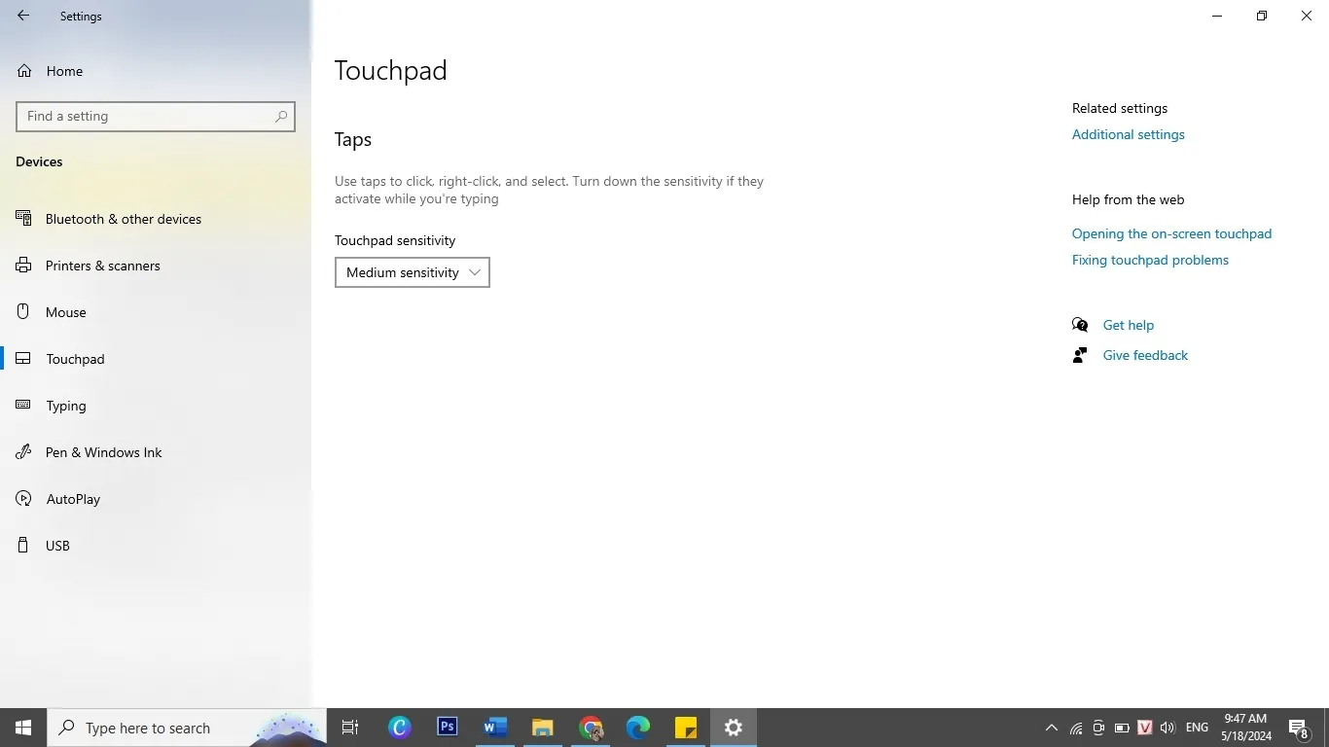Image resolution: width=1329 pixels, height=747 pixels.
Task: Navigate back with the arrow button
Action: (x=22, y=16)
